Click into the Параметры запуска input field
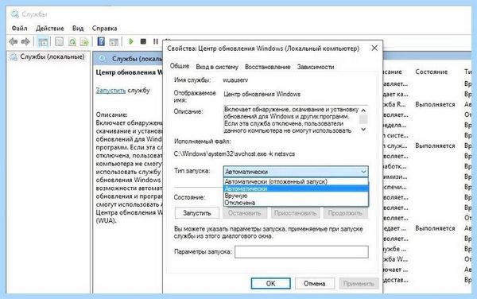 pyautogui.click(x=301, y=252)
